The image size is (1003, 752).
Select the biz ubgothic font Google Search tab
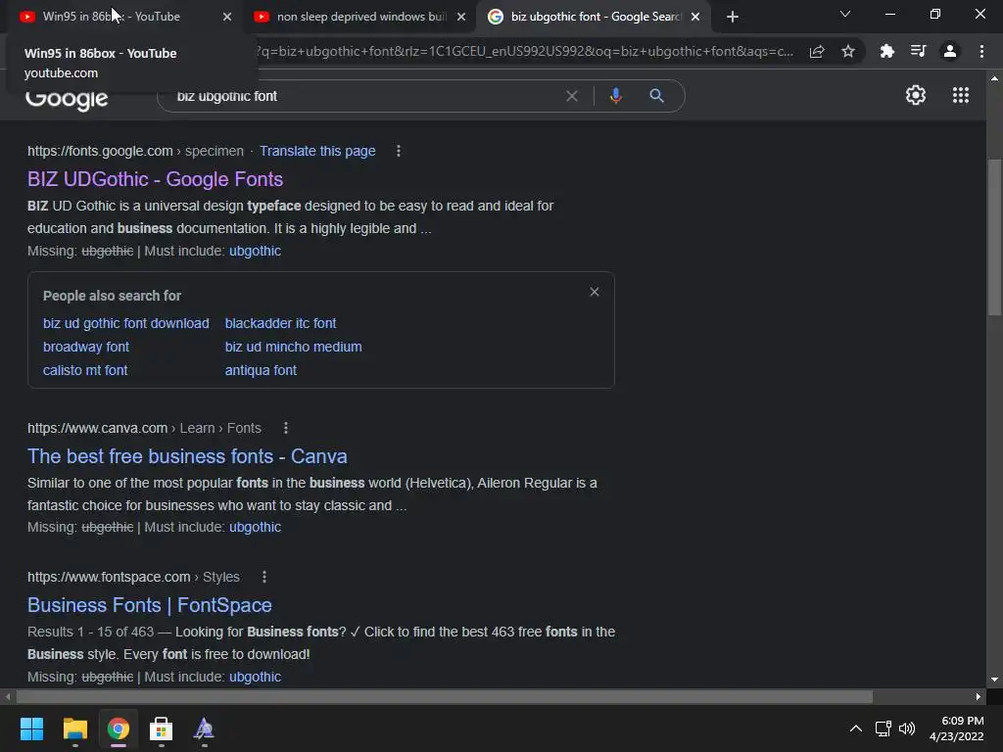click(x=595, y=17)
